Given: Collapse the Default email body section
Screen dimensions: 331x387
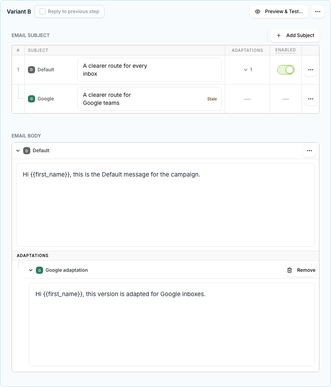Looking at the screenshot, I should [x=18, y=151].
